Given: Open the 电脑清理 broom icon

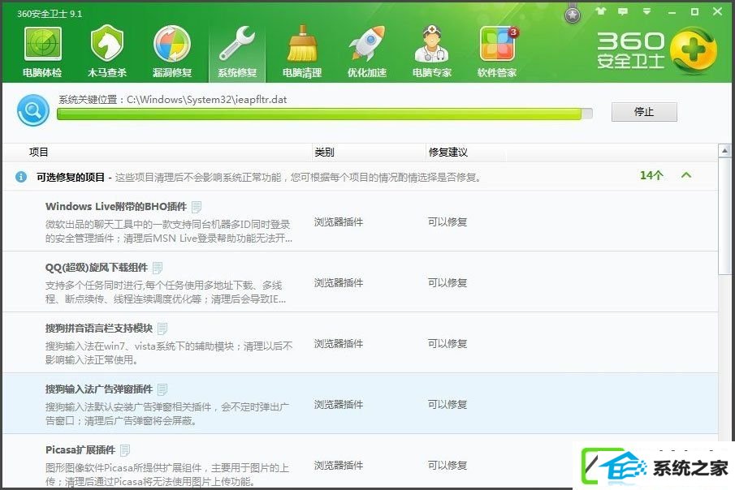Looking at the screenshot, I should coord(302,44).
